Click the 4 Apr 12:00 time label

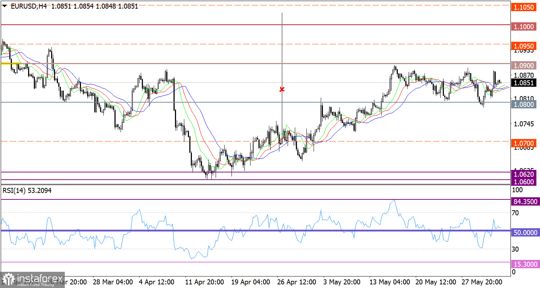[157, 282]
